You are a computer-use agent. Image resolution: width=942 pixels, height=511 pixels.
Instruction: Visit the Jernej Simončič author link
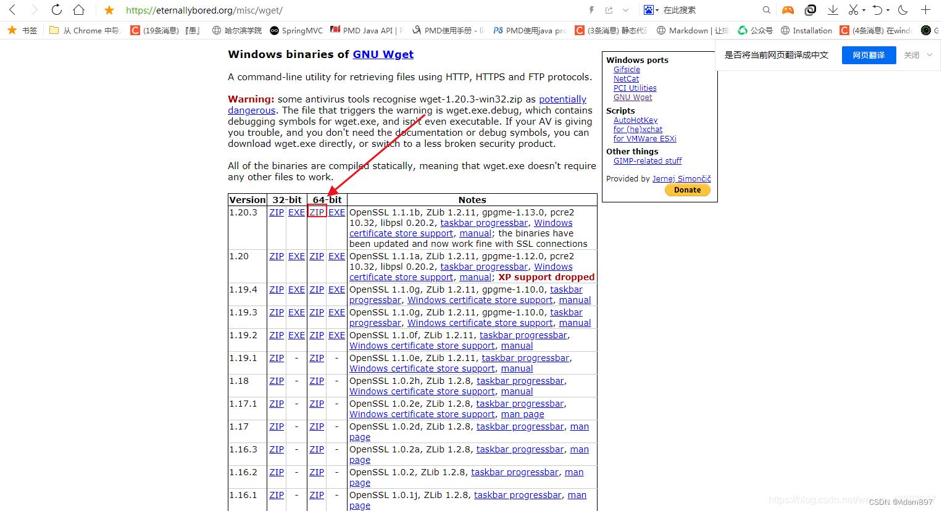pos(681,179)
